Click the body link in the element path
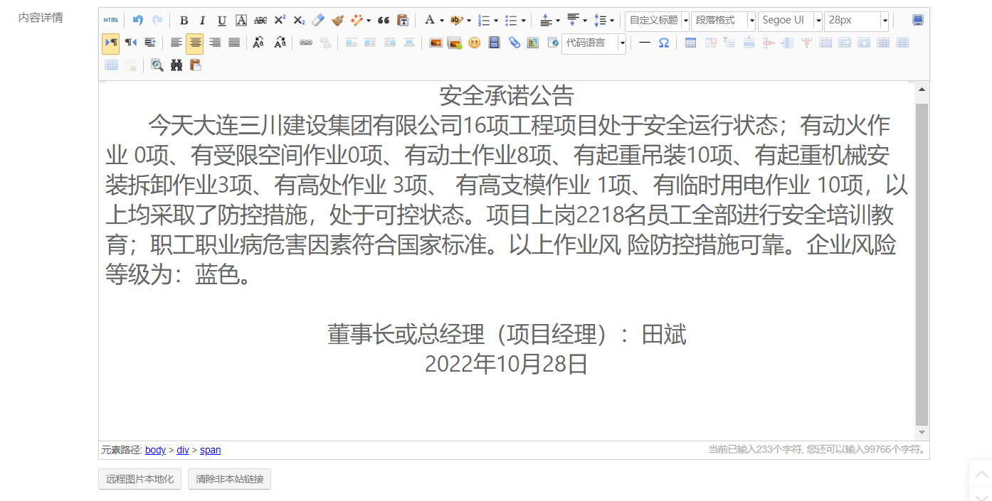 (x=155, y=450)
